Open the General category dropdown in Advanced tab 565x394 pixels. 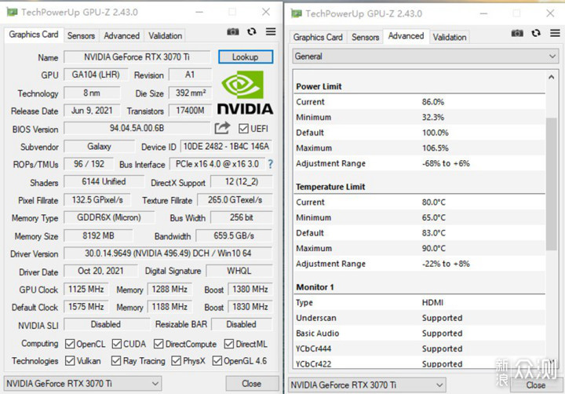click(425, 57)
